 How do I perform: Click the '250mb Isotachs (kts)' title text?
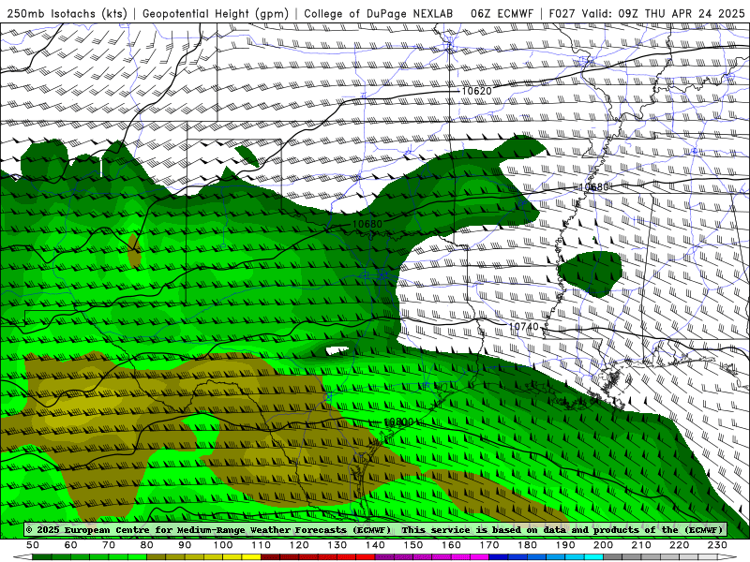pyautogui.click(x=67, y=14)
